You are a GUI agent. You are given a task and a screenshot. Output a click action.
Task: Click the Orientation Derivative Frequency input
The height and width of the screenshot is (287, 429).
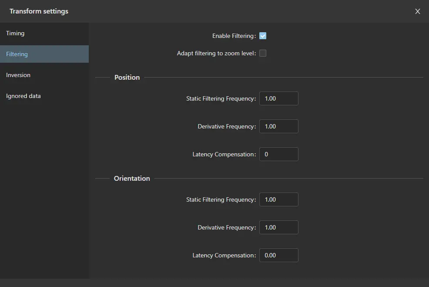pyautogui.click(x=278, y=227)
